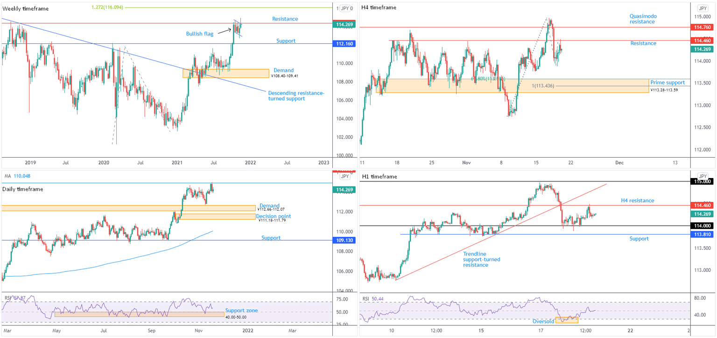Click the 80.00 level on H1 RSI axis

(699, 298)
